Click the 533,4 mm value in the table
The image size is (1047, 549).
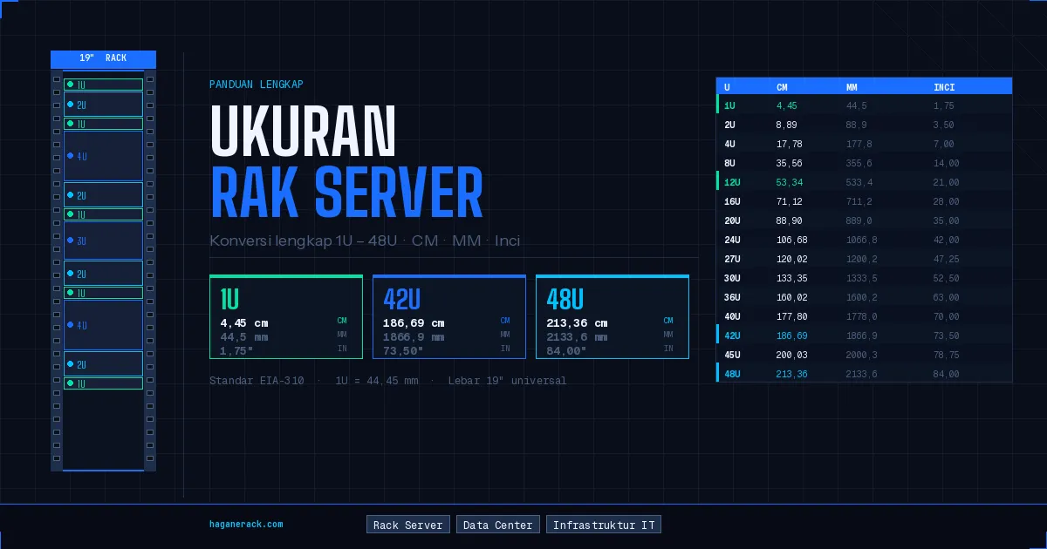tap(859, 182)
